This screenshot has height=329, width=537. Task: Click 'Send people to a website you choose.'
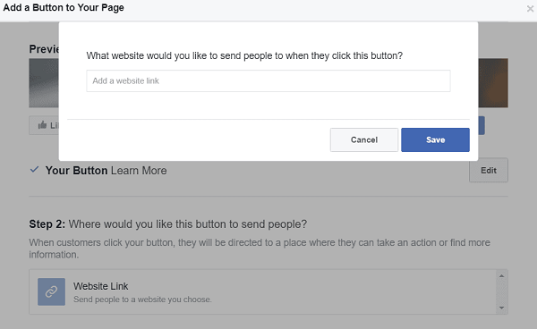pos(142,299)
